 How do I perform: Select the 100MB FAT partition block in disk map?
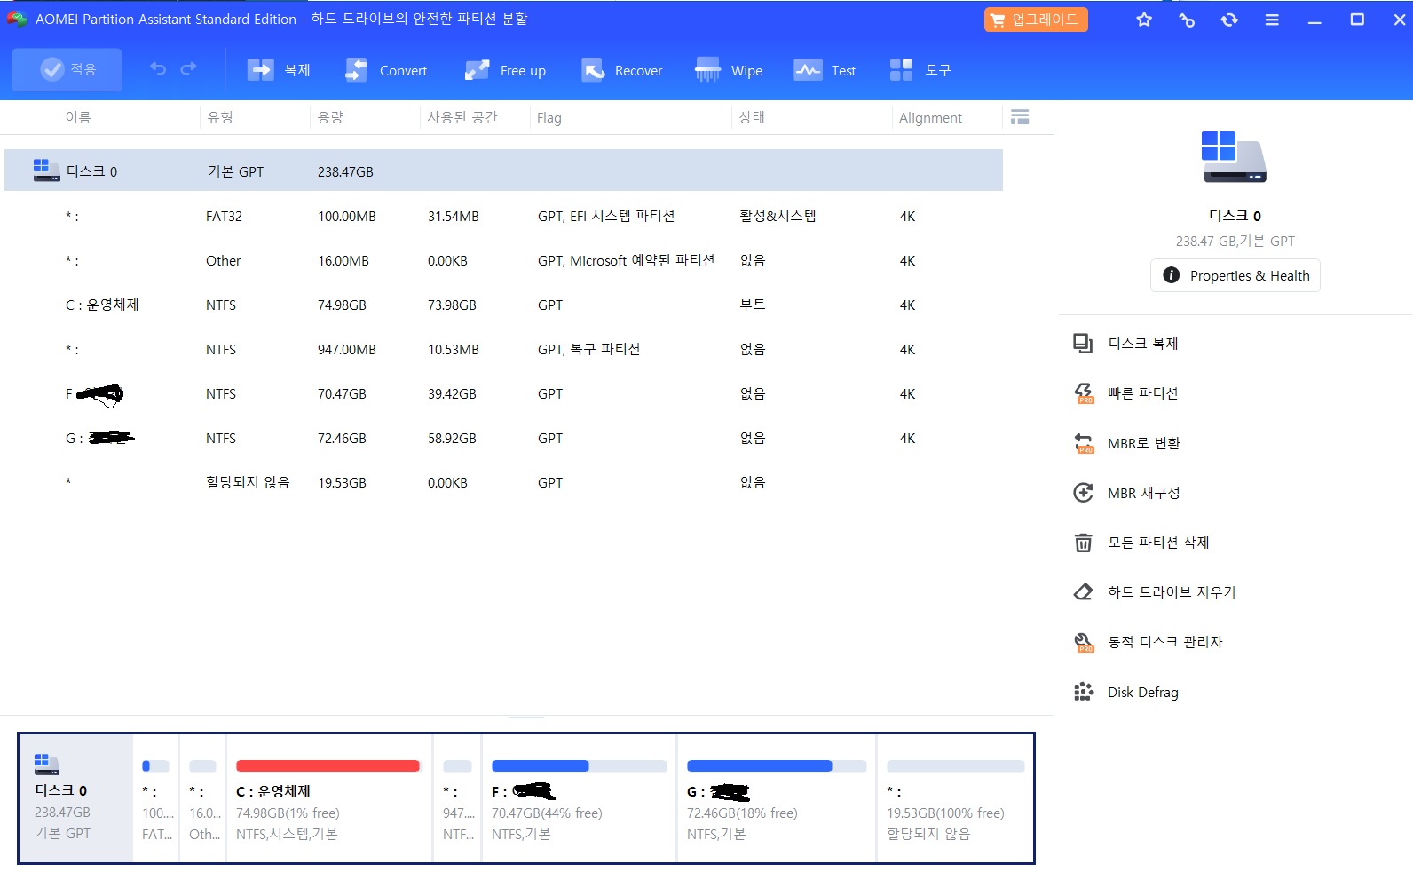(x=156, y=797)
